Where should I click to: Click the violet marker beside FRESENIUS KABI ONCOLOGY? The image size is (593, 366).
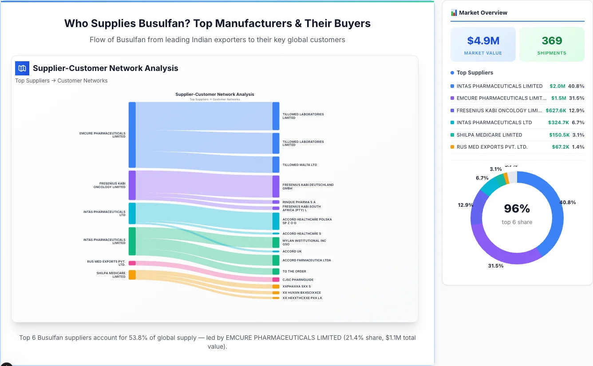(453, 110)
